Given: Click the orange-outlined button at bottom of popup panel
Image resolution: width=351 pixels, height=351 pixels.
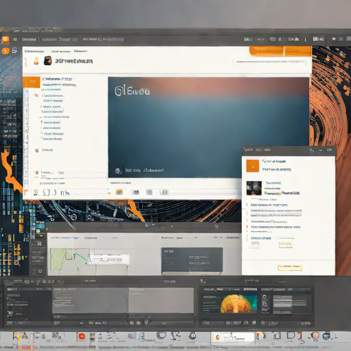Looking at the screenshot, I should pos(290,267).
